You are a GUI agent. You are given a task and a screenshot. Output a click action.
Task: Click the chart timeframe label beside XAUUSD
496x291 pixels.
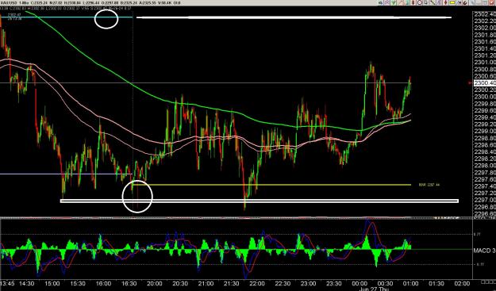(24, 2)
